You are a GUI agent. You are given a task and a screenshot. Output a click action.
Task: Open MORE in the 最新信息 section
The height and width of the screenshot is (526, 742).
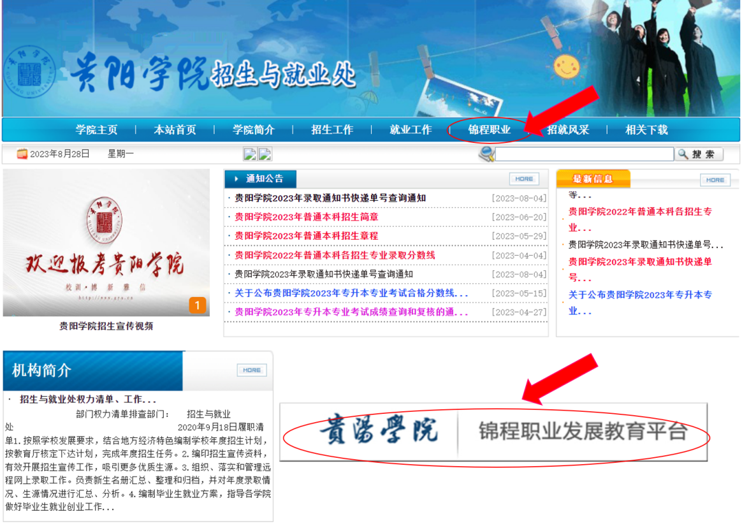(x=715, y=180)
